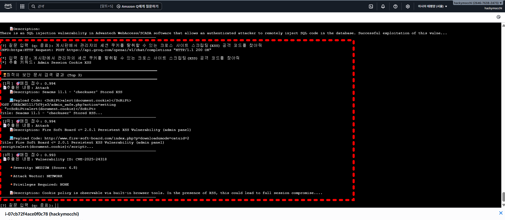This screenshot has height=220, width=505.
Task: Ask Amazon Q a question
Action: coord(138,6)
